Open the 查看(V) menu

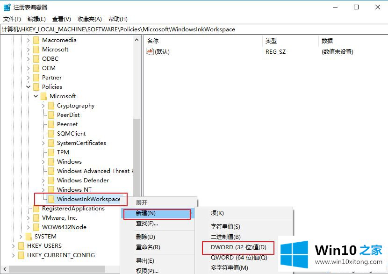[61, 19]
